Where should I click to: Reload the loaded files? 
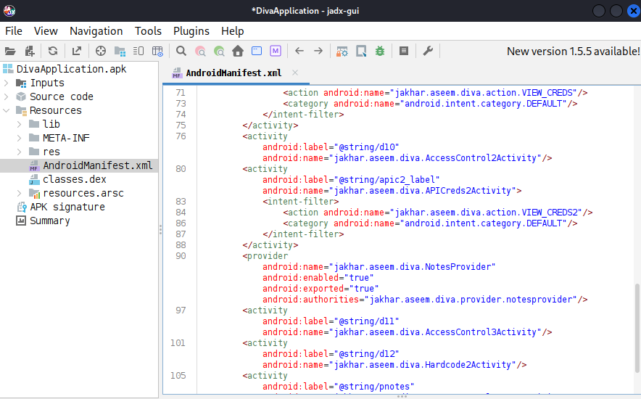point(53,51)
